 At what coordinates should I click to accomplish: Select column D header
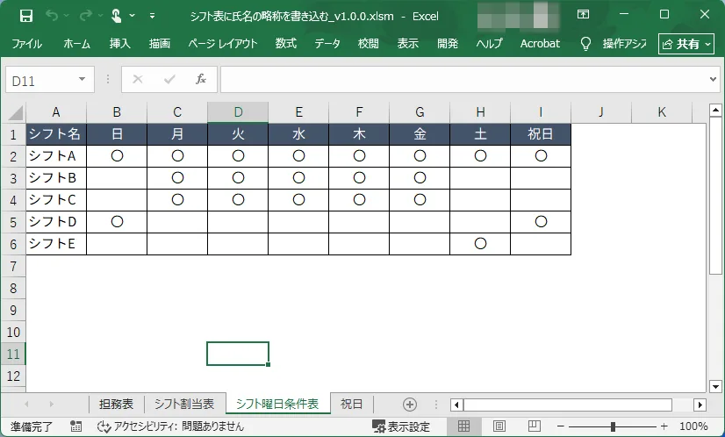pos(238,112)
